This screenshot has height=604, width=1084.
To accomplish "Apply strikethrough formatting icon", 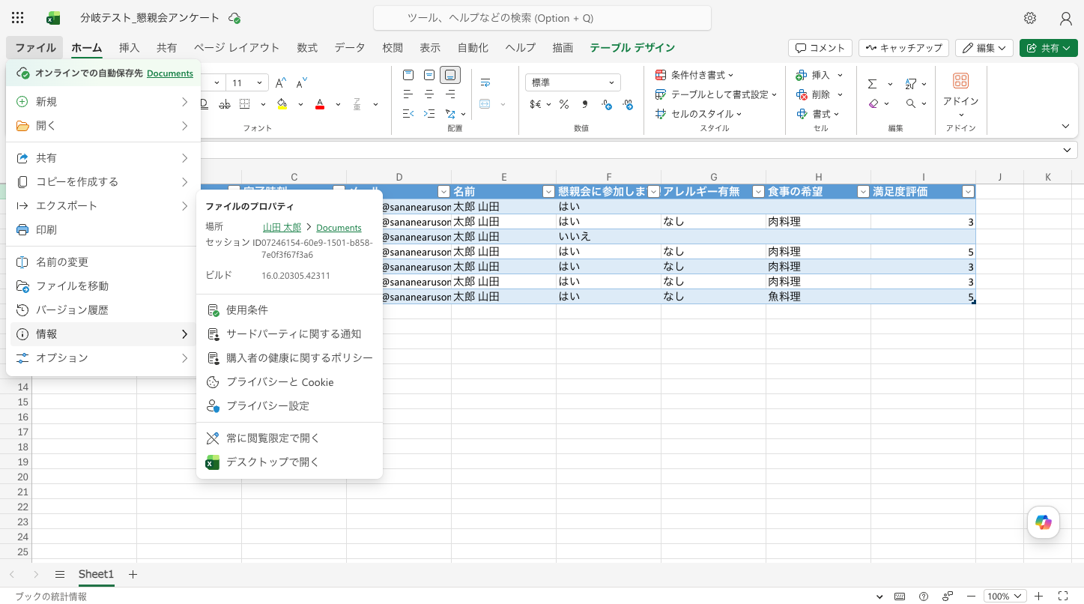I will pyautogui.click(x=224, y=104).
